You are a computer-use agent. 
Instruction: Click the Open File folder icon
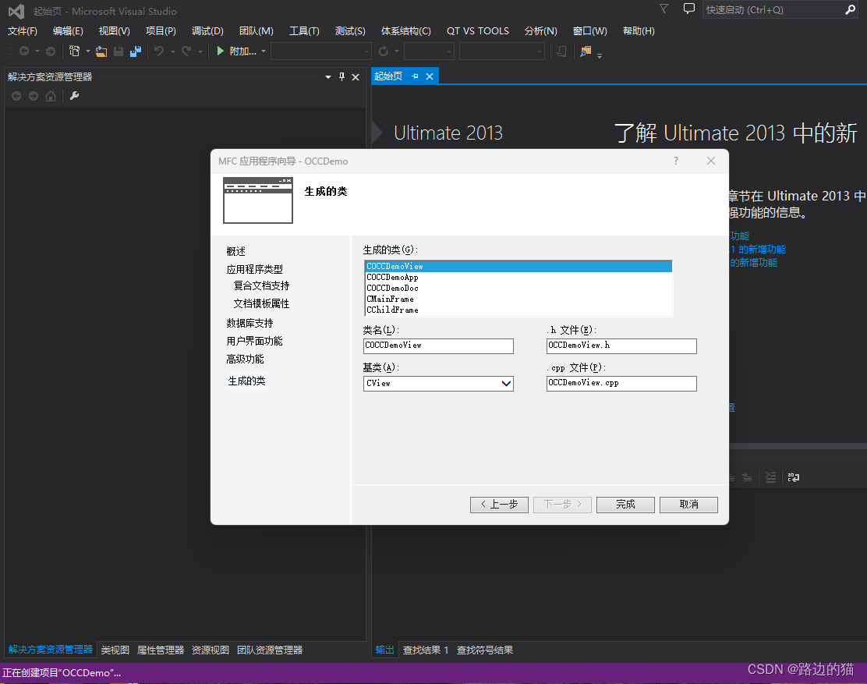(101, 51)
